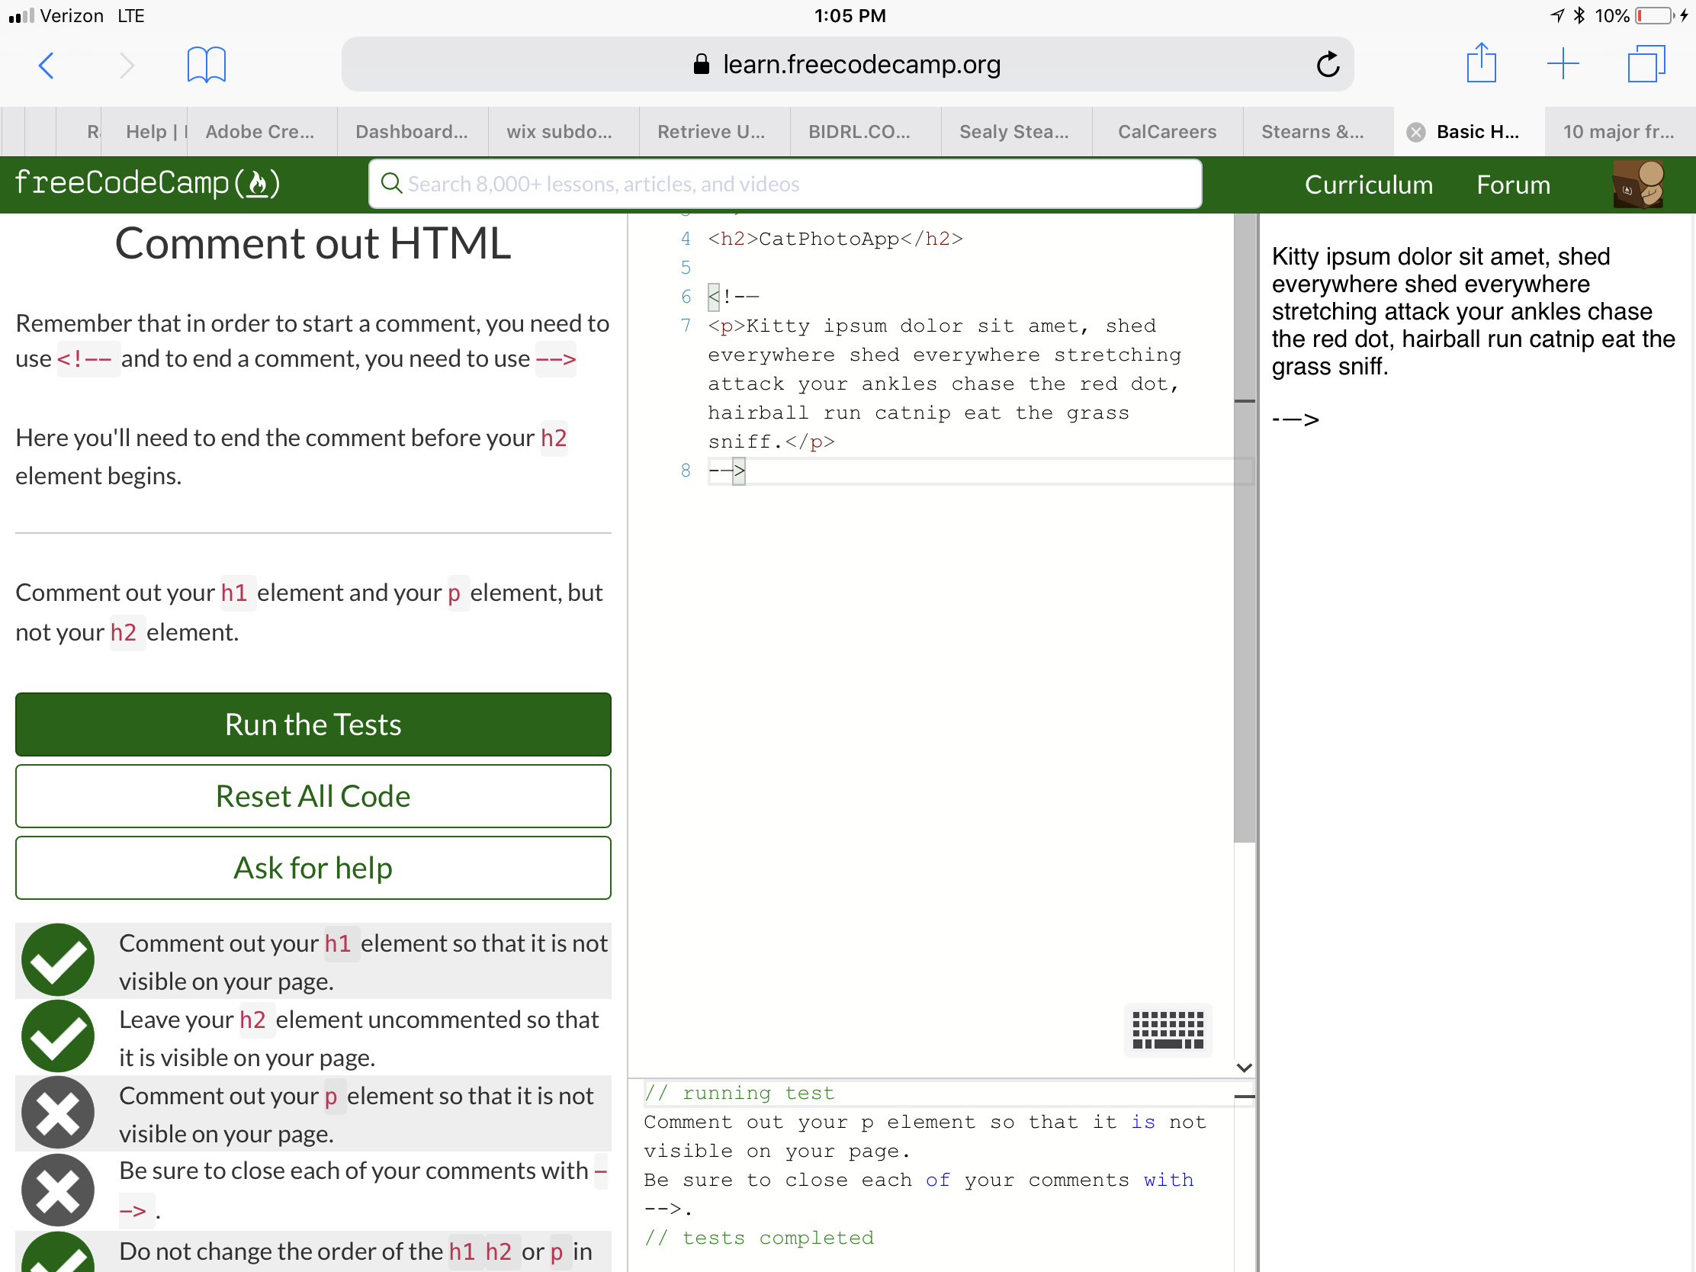This screenshot has width=1696, height=1272.
Task: Switch to the CalCareers tab
Action: pos(1166,132)
